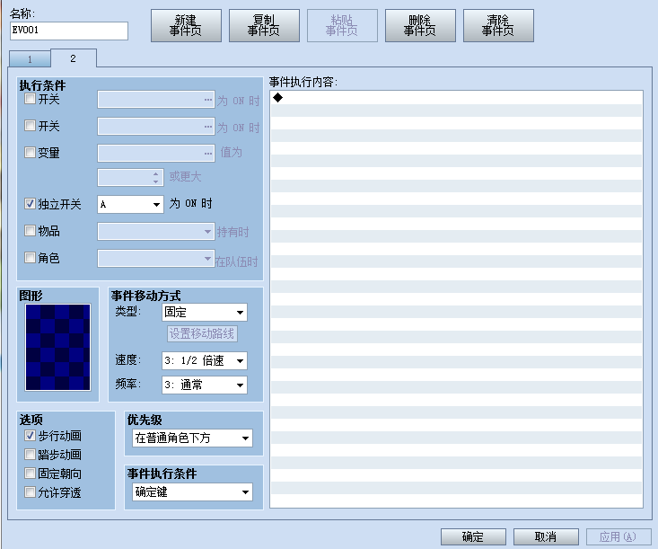Confirm with the 确定 button
This screenshot has height=549, width=658.
[473, 536]
